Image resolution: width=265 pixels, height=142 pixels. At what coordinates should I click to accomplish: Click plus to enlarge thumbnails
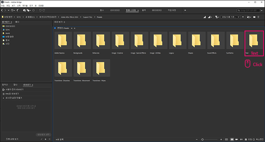[x=221, y=139]
